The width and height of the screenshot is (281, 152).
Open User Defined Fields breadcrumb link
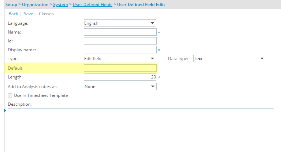[x=92, y=5]
